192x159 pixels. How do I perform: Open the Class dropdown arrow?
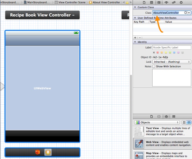coord(189,13)
